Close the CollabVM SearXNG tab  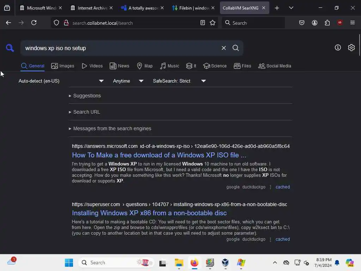[264, 8]
